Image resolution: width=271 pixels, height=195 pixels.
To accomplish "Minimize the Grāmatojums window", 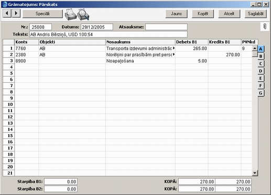I will pos(253,4).
